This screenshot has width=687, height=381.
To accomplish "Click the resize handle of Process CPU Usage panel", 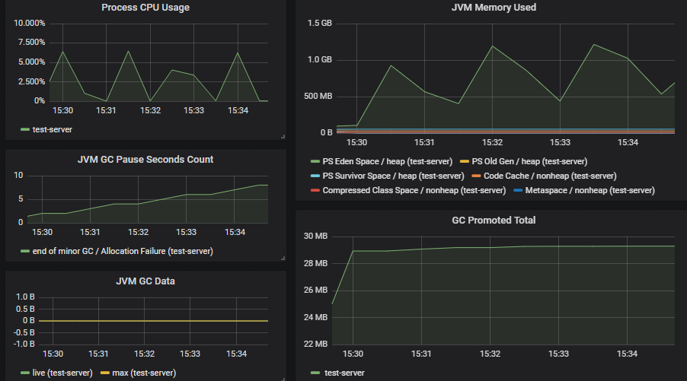I will [283, 136].
